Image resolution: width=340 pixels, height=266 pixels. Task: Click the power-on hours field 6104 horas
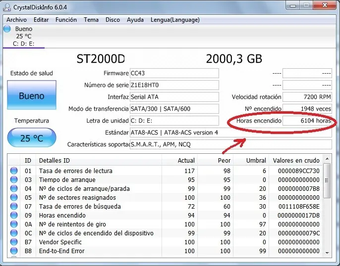[x=307, y=121]
